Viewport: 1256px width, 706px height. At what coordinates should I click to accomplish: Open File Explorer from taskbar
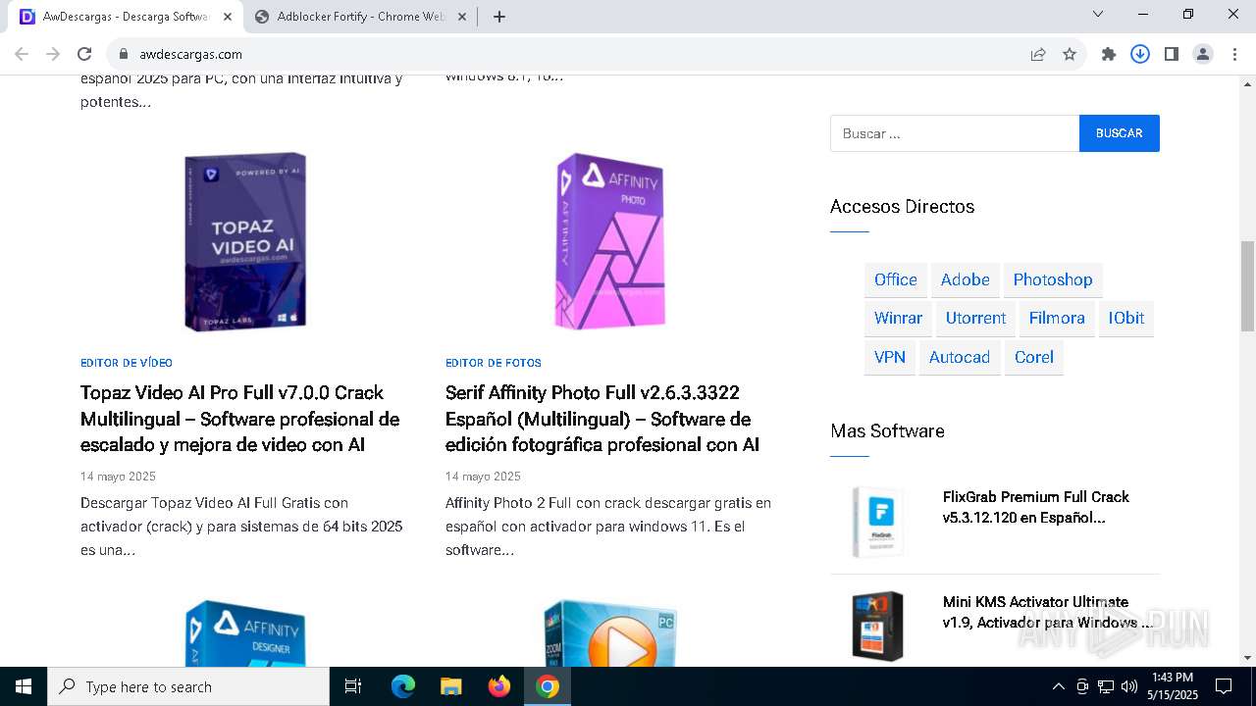[x=450, y=686]
